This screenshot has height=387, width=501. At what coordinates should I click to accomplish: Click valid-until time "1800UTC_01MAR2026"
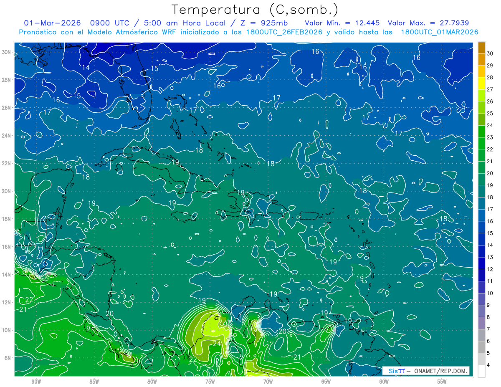click(440, 32)
